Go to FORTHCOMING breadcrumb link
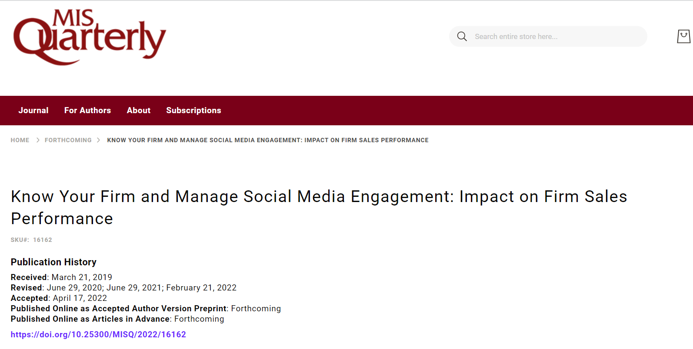Viewport: 693px width, 349px height. [68, 140]
